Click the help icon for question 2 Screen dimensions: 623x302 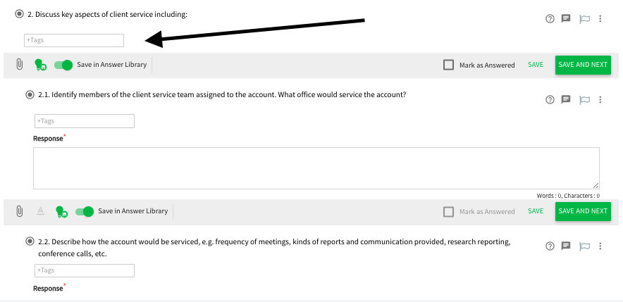pos(550,18)
